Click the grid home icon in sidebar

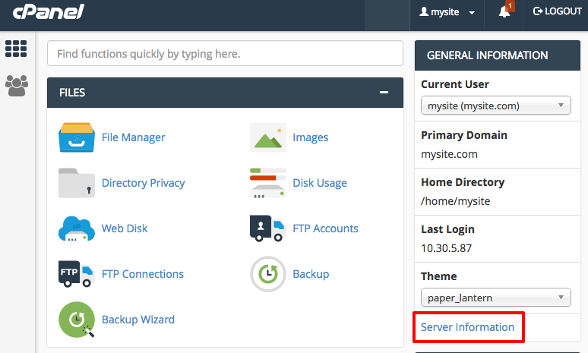pyautogui.click(x=16, y=49)
